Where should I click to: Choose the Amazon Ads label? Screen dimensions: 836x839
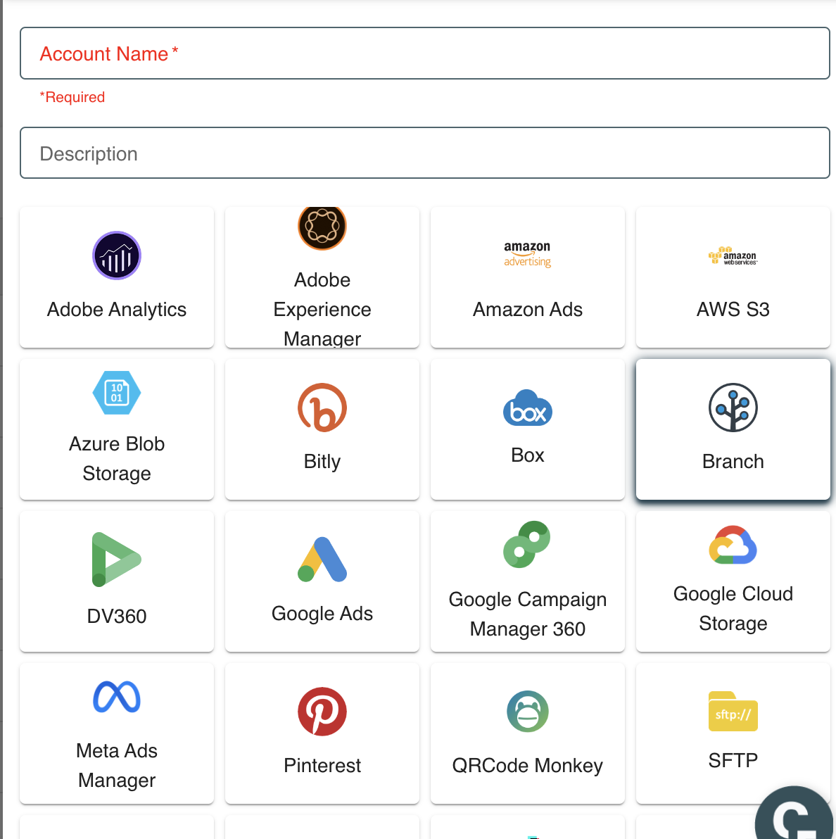pos(527,309)
